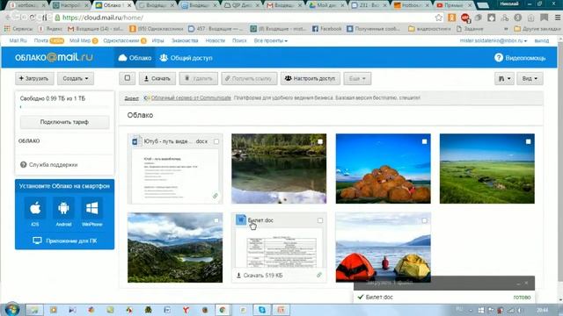Check the lake reflection photo checkbox
Image resolution: width=563 pixels, height=316 pixels.
[x=320, y=141]
